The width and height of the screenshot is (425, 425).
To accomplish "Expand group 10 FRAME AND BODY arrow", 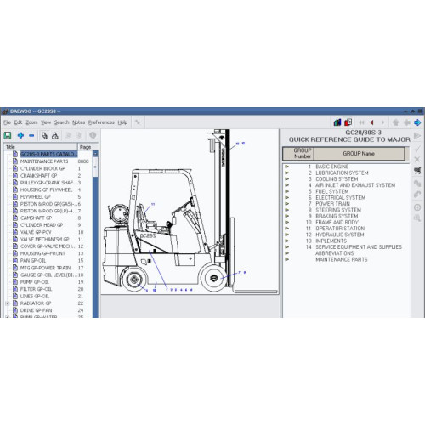I will pos(287,223).
